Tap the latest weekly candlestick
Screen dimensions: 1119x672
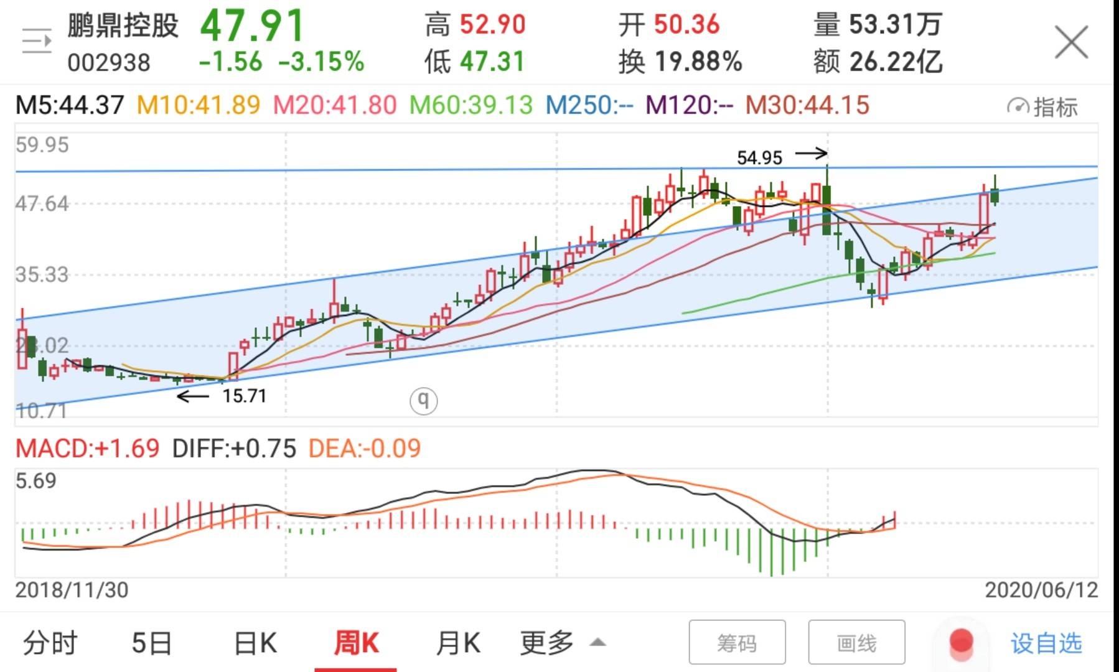(x=995, y=190)
